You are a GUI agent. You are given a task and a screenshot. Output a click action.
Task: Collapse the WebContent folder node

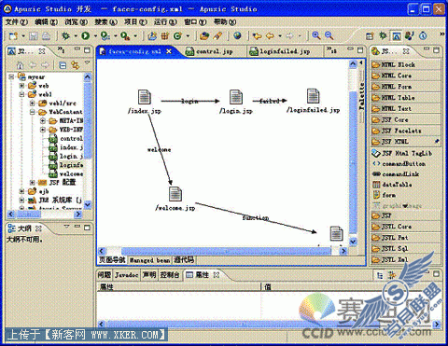coord(33,112)
